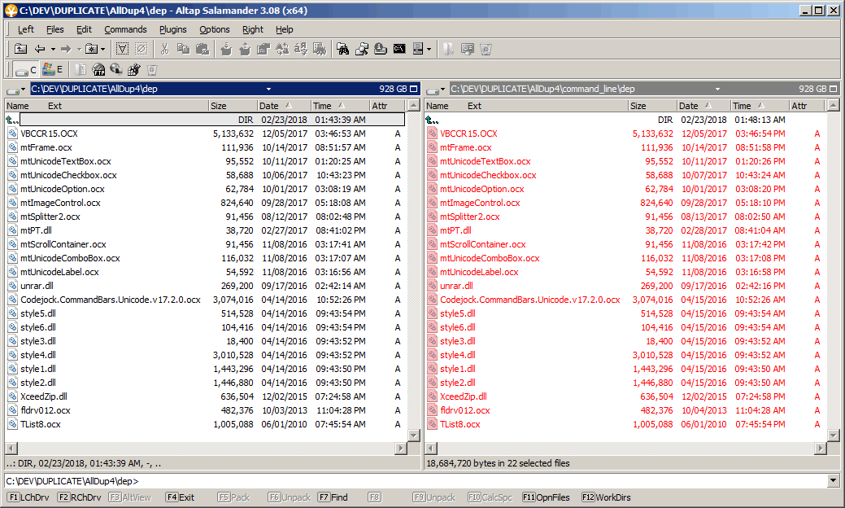Open right panel path history dropdown
Image resolution: width=845 pixels, height=508 pixels.
click(717, 89)
